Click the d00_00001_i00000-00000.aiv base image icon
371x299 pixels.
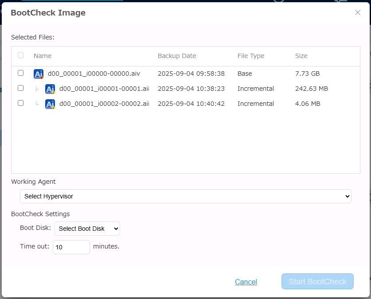pos(39,74)
